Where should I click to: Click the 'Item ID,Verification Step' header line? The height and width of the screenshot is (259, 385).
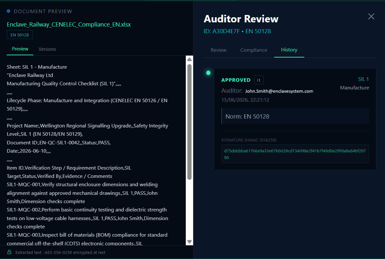tap(69, 172)
